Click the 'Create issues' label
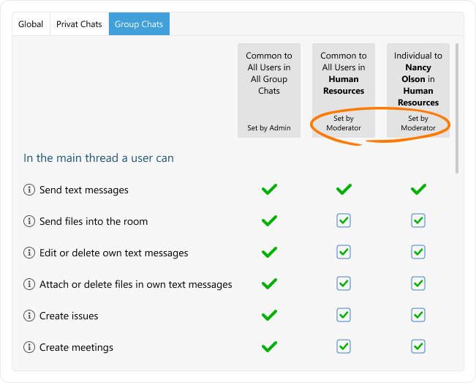Image resolution: width=476 pixels, height=383 pixels. coord(69,316)
